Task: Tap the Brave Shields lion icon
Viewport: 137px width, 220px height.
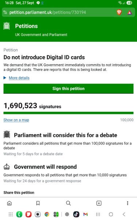Action: (119, 12)
